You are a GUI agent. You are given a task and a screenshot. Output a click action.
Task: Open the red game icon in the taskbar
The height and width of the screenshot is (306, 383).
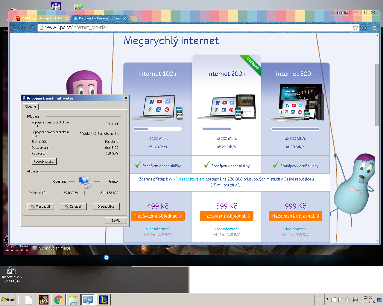tap(44, 300)
